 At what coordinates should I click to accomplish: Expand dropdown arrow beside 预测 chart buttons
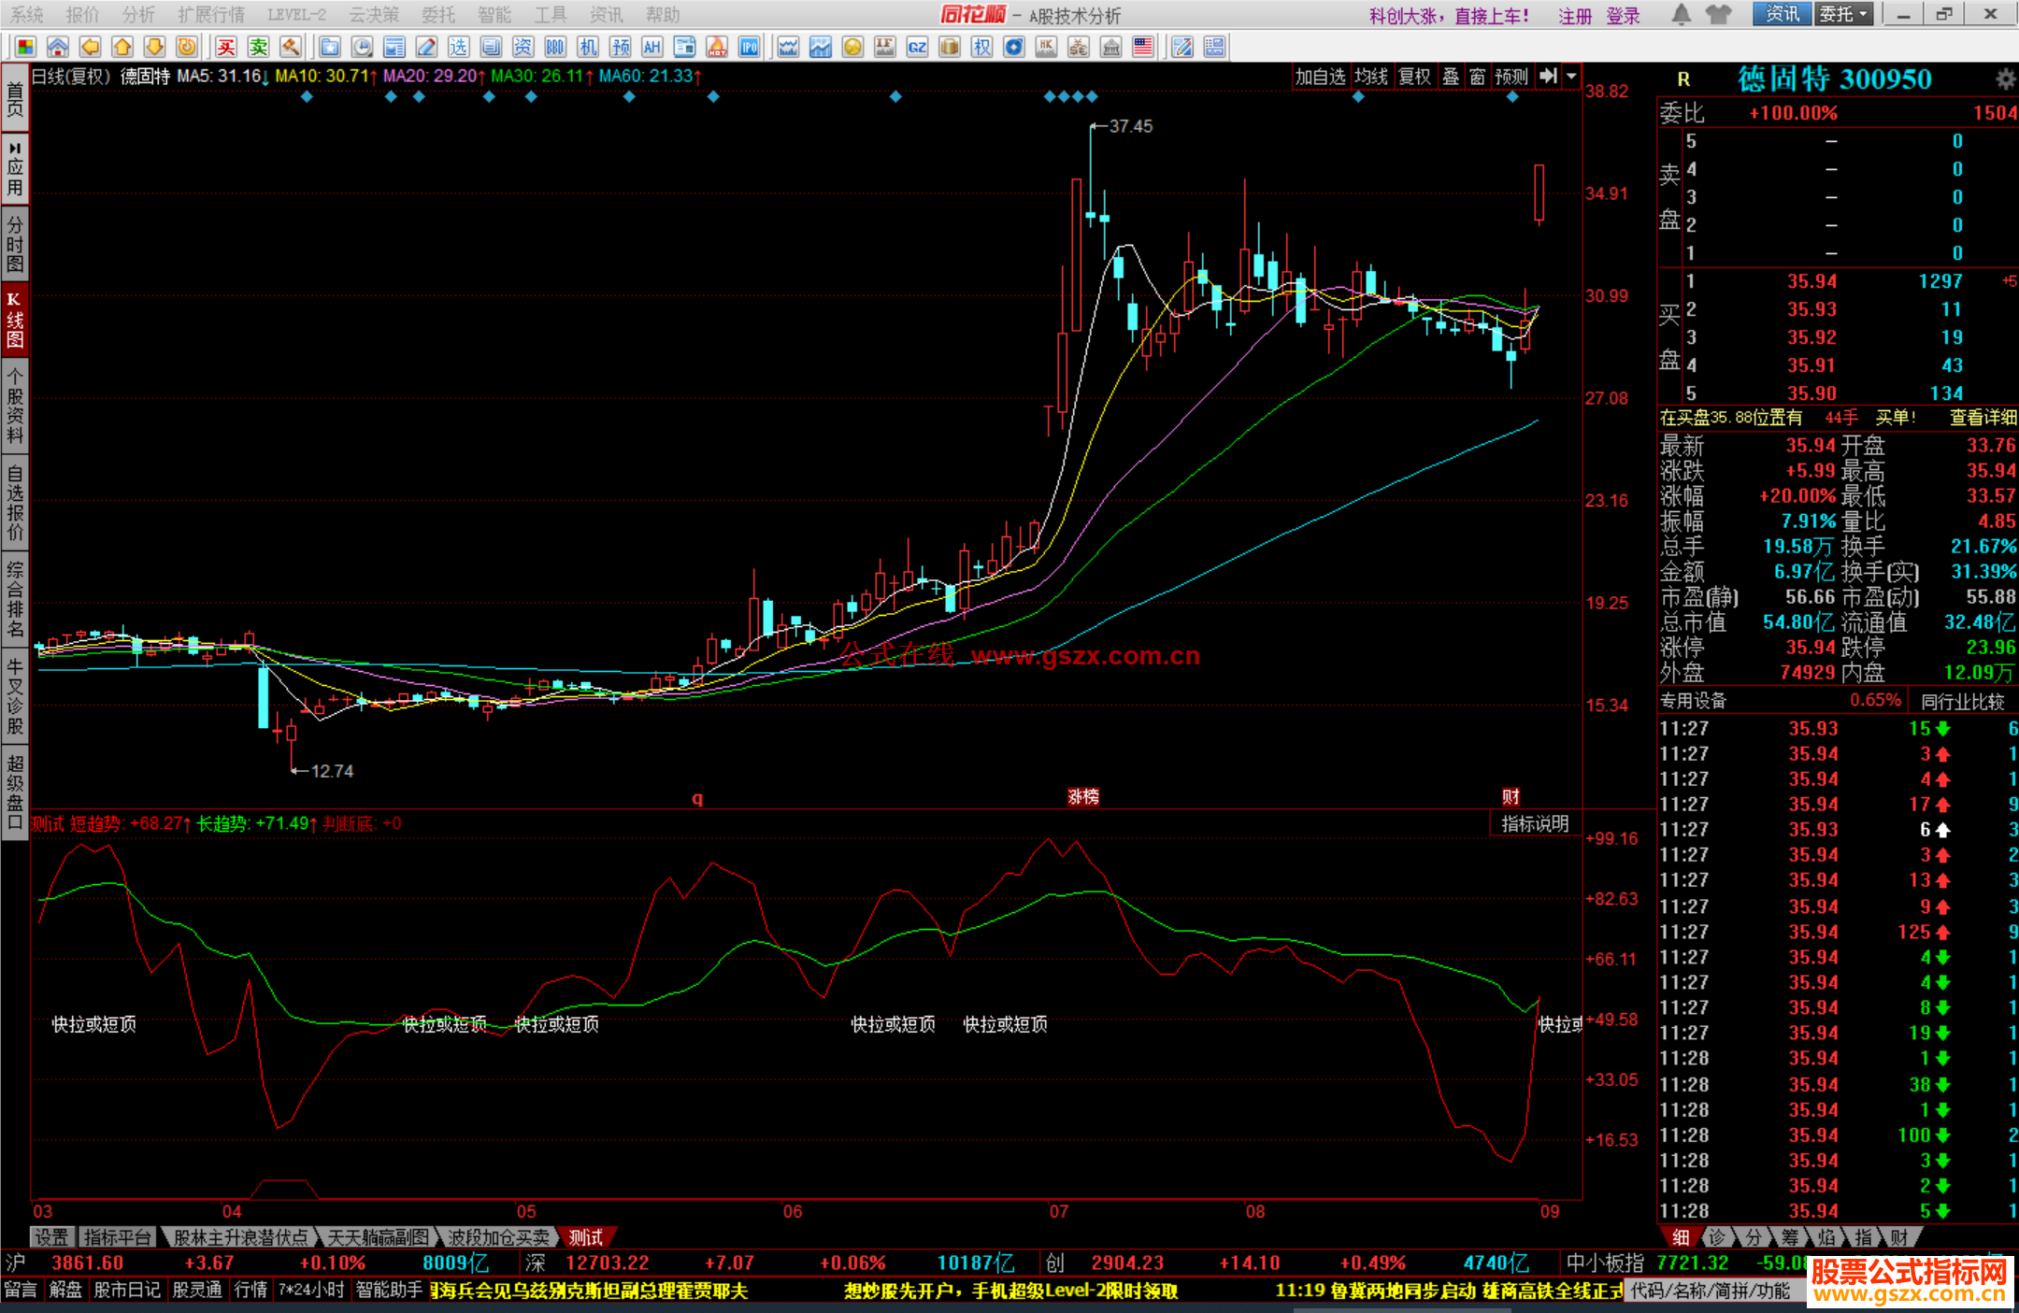click(1572, 77)
